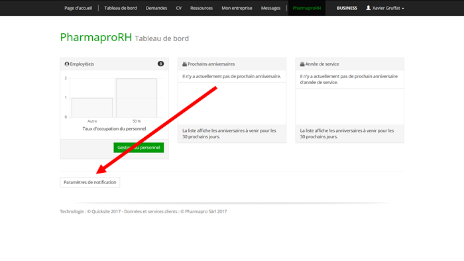The image size is (464, 261).
Task: Click the Prochains anniversaires heading
Action: click(211, 64)
